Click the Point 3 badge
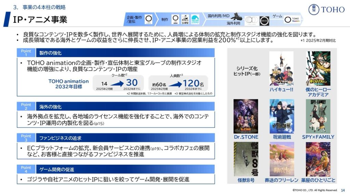 26,137
